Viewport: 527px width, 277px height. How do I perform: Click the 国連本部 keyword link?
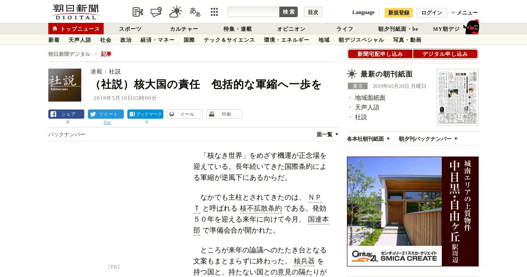318,219
